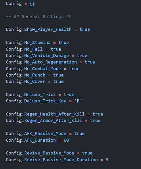The height and width of the screenshot is (169, 141).
Task: Click the equals sign after Show_Player_Health
Action: tap(76, 30)
